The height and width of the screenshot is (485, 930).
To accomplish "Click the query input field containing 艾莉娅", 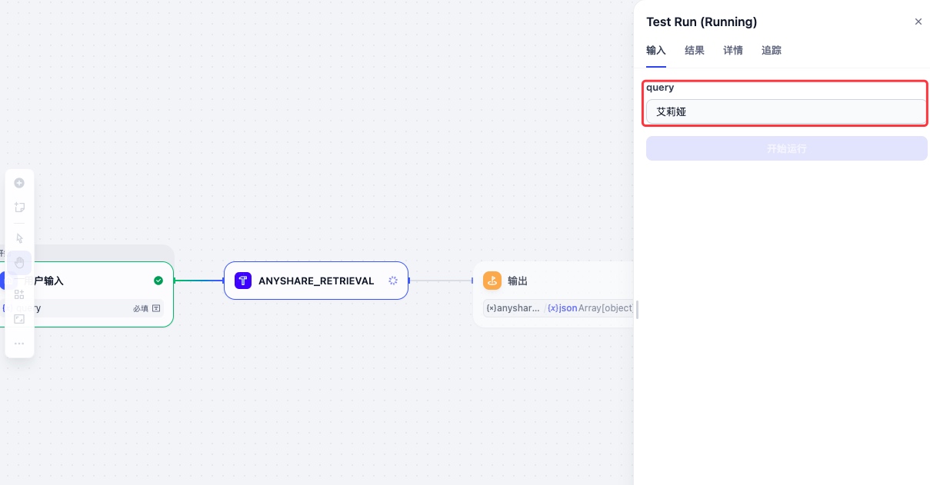I will pos(786,111).
